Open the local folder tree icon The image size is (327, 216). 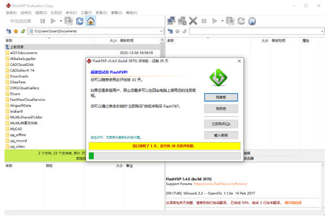click(x=8, y=31)
